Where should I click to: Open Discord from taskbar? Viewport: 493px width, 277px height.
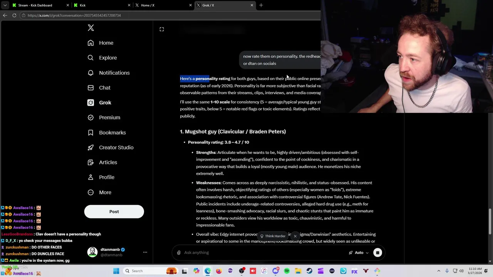(x=275, y=271)
